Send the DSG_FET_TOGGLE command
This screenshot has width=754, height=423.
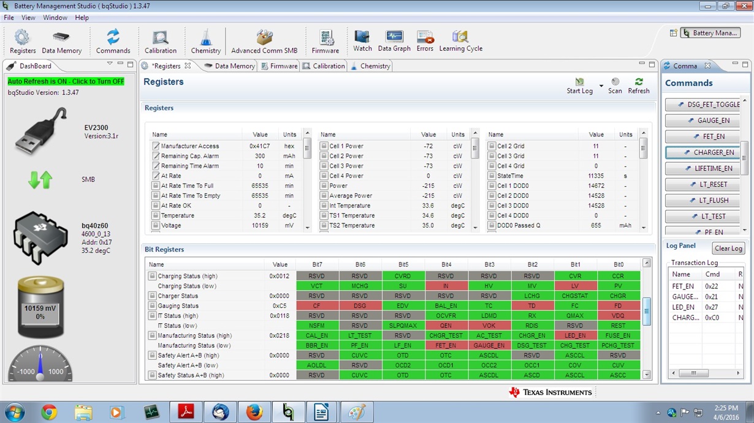coord(703,105)
